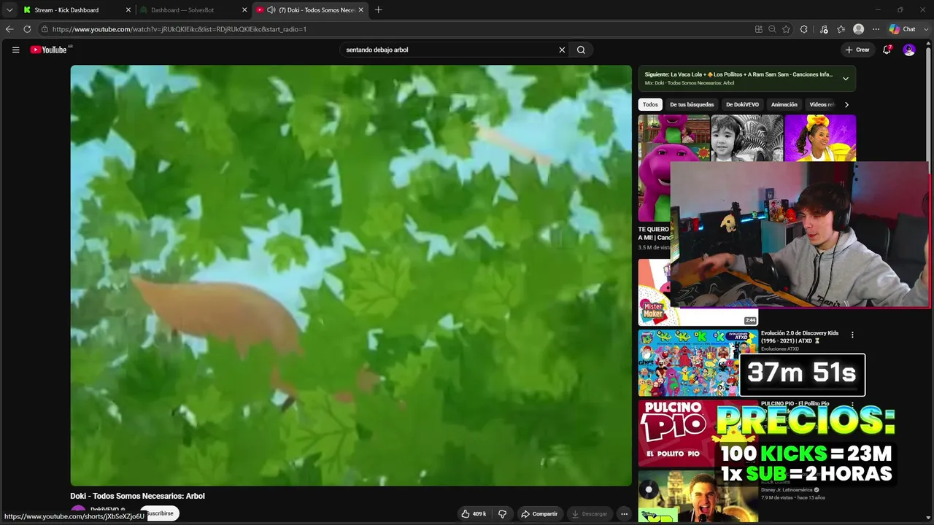The height and width of the screenshot is (525, 934).
Task: Click the Descargar download button
Action: (x=589, y=514)
